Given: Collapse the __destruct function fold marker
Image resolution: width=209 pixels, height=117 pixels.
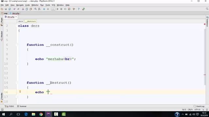Looking at the screenshot, I should [17, 83].
